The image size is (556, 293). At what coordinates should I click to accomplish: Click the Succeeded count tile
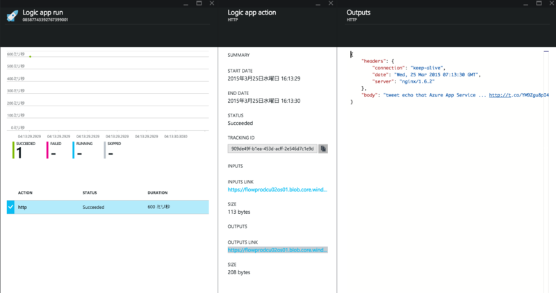click(x=24, y=150)
